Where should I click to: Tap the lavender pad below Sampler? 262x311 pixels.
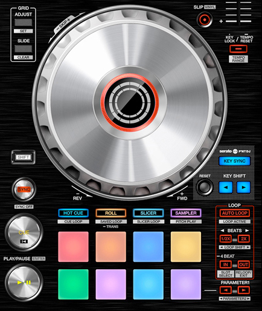pyautogui.click(x=186, y=284)
